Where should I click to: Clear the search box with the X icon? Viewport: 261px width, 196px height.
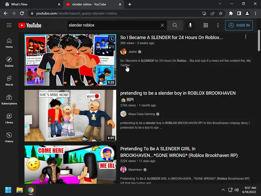point(162,25)
